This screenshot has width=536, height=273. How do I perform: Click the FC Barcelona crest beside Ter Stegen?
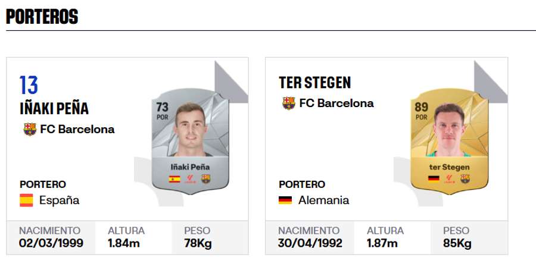pyautogui.click(x=289, y=103)
